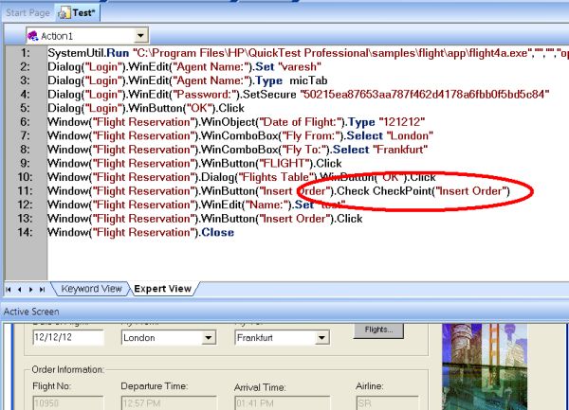The height and width of the screenshot is (410, 569).
Task: Click the city image thumbnail in Active Screen
Action: point(485,366)
